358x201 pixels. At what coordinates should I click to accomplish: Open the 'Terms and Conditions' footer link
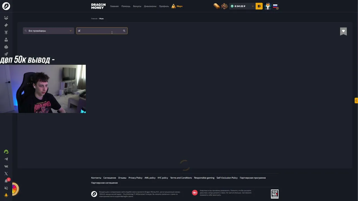pyautogui.click(x=181, y=178)
